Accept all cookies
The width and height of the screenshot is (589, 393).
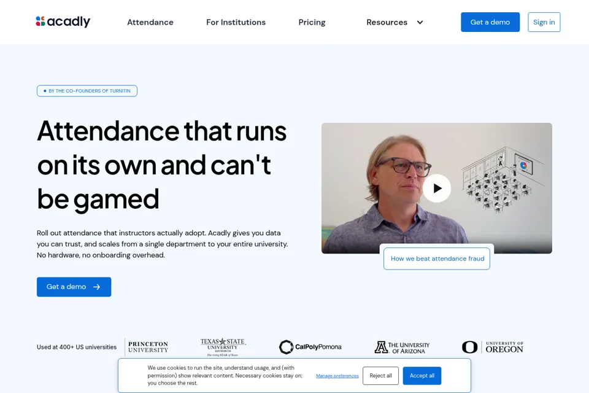click(422, 376)
